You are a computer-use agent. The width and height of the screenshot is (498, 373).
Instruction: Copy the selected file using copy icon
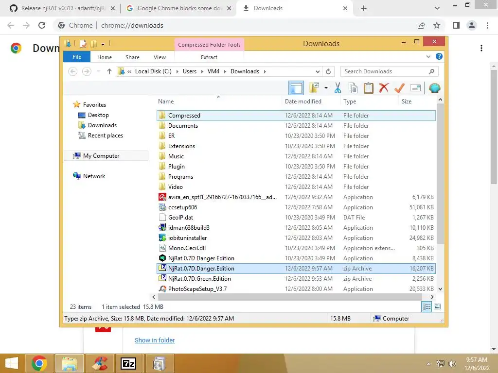pyautogui.click(x=353, y=88)
